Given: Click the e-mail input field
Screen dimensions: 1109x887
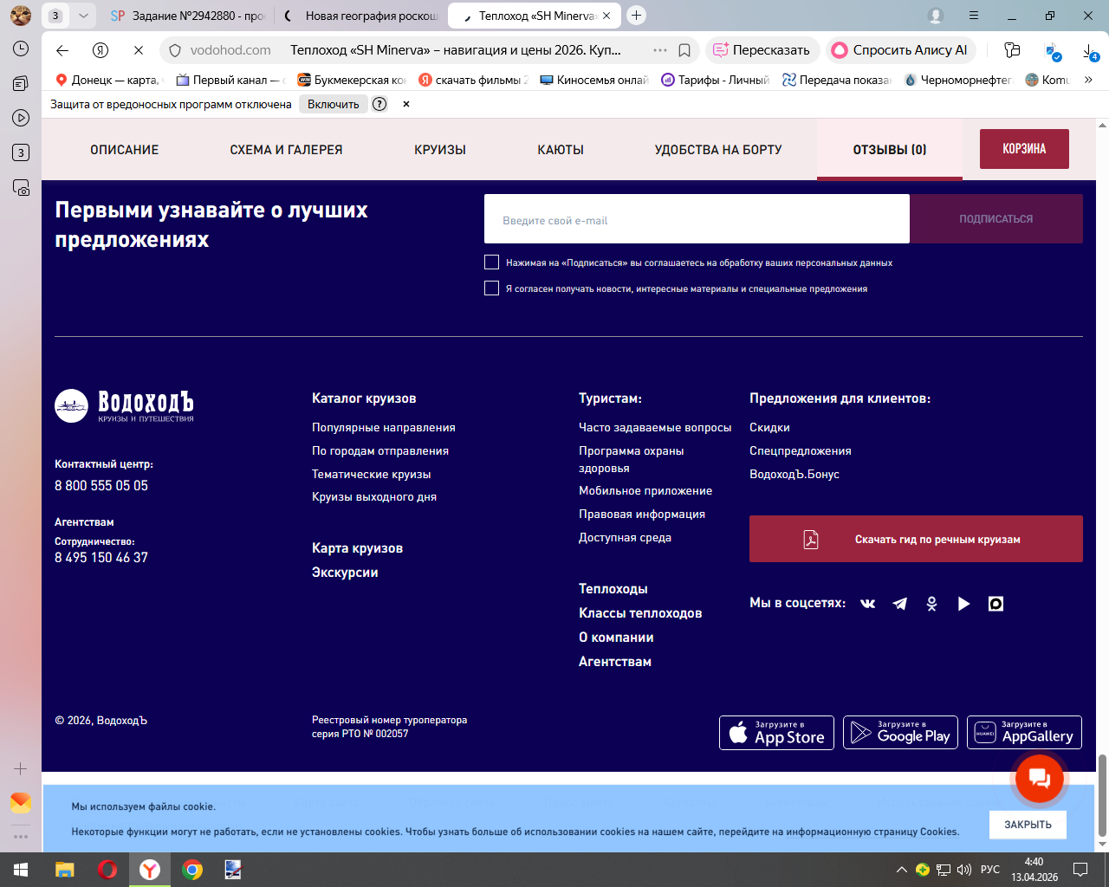Looking at the screenshot, I should coord(697,219).
